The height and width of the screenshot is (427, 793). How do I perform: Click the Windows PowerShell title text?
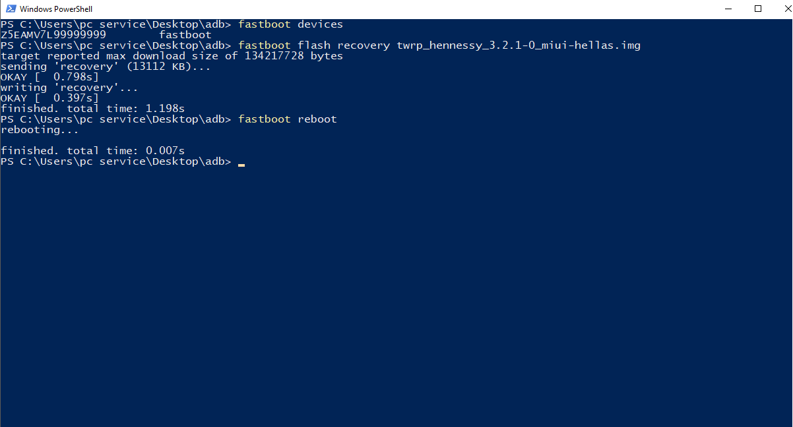[x=56, y=9]
